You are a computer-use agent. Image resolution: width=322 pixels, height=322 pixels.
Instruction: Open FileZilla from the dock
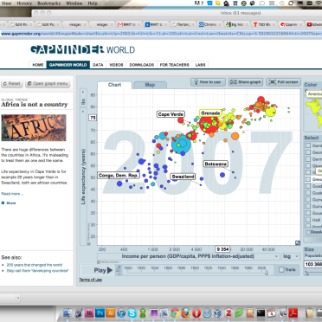(x=229, y=313)
